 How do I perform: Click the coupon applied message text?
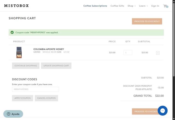[x=37, y=32]
